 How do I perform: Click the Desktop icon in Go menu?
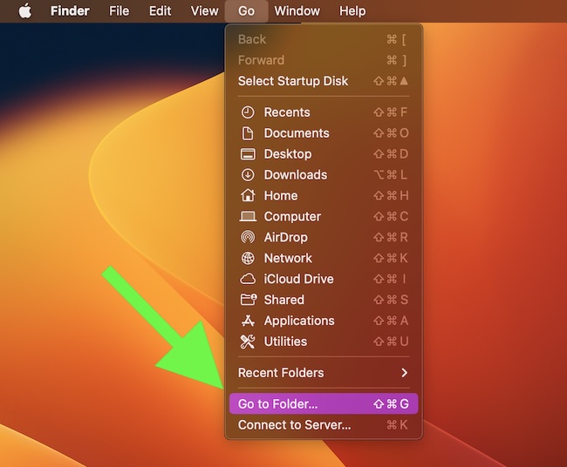(248, 154)
